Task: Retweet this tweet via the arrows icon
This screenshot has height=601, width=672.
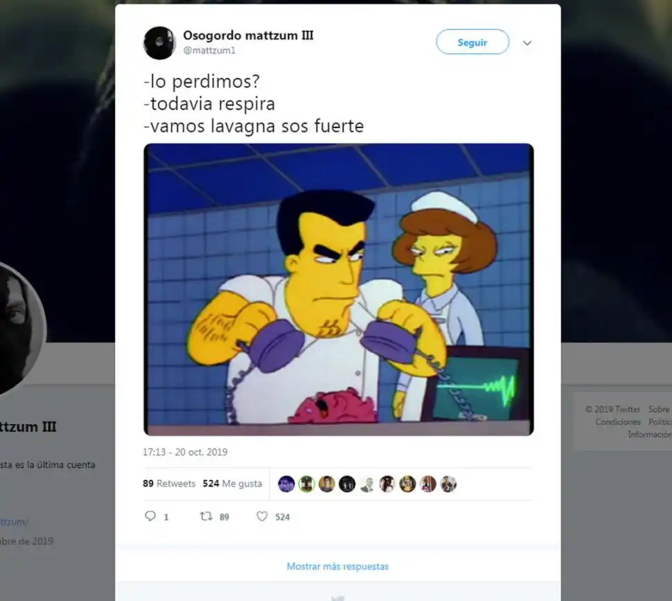Action: [x=206, y=516]
